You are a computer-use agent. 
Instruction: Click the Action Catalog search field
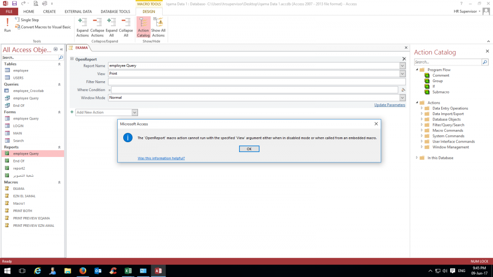(448, 62)
